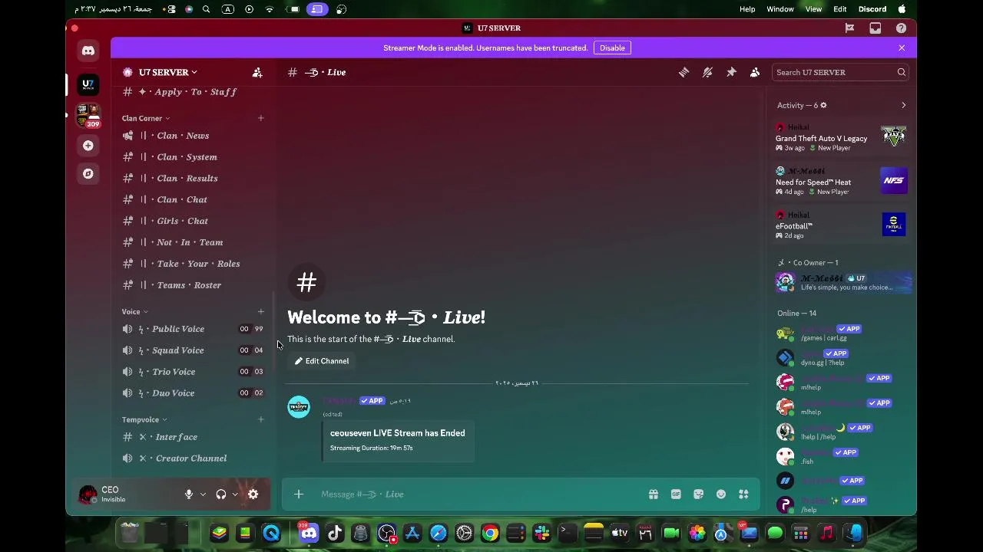Open the Take · Your · Roles channel
The width and height of the screenshot is (983, 552).
192,264
